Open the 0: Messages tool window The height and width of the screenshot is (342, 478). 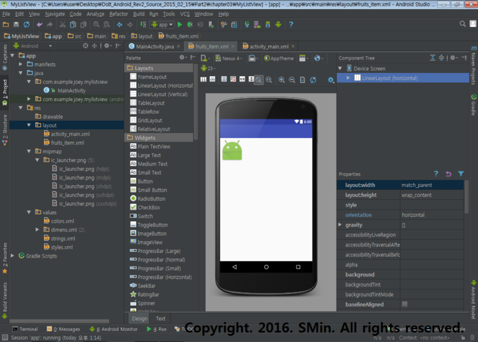point(63,329)
